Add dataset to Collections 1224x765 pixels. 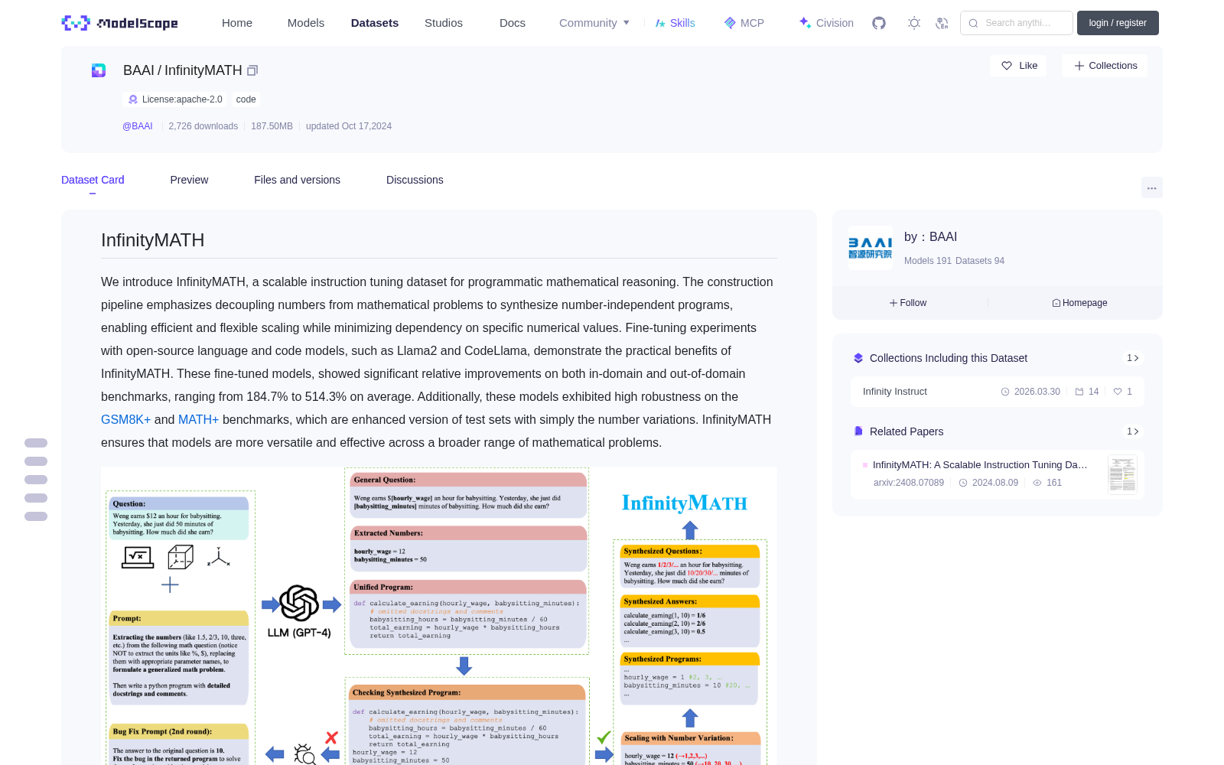point(1105,66)
